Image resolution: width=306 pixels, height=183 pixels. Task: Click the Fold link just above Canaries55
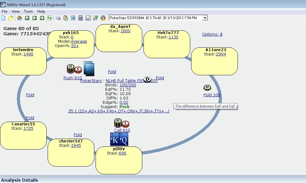point(30,118)
